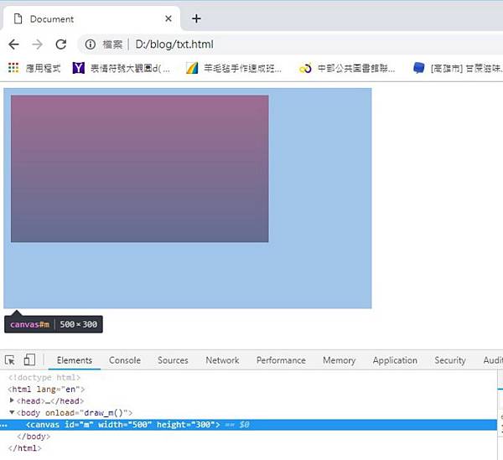Click the site information icon
The width and height of the screenshot is (503, 460).
[89, 44]
